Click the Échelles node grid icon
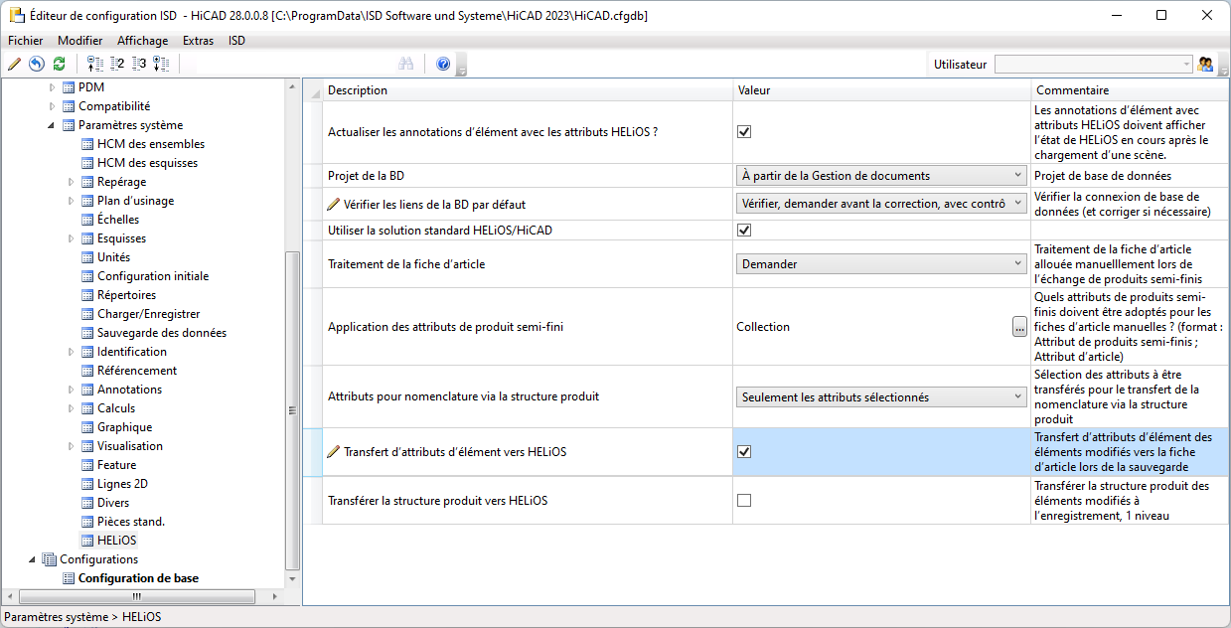Image resolution: width=1231 pixels, height=628 pixels. coord(87,220)
